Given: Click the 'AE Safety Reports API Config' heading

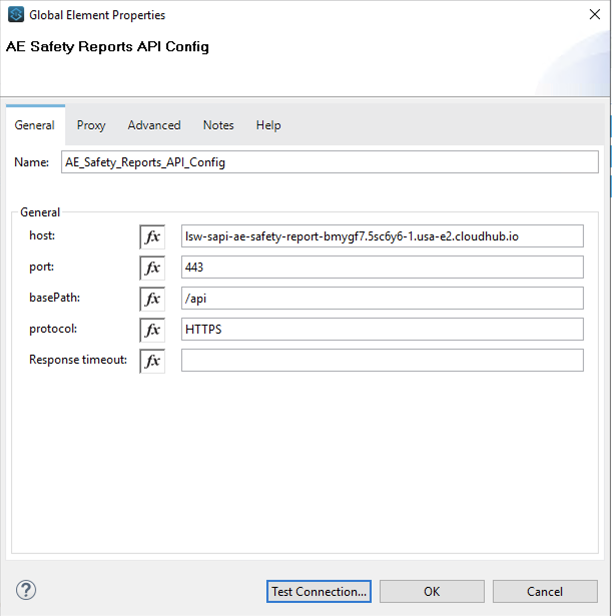Looking at the screenshot, I should (x=108, y=47).
